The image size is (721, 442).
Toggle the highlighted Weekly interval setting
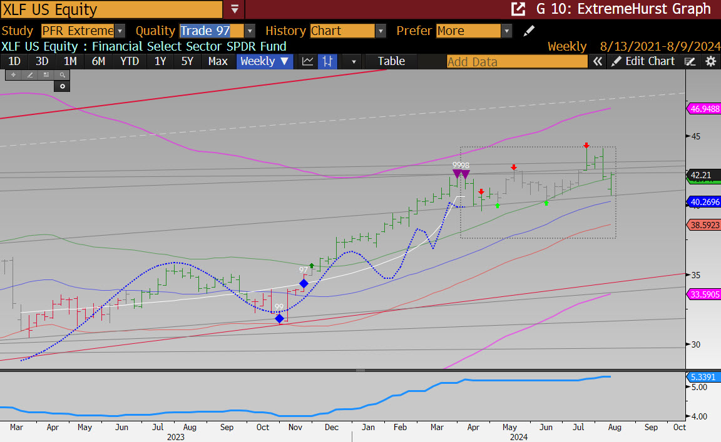[x=264, y=61]
